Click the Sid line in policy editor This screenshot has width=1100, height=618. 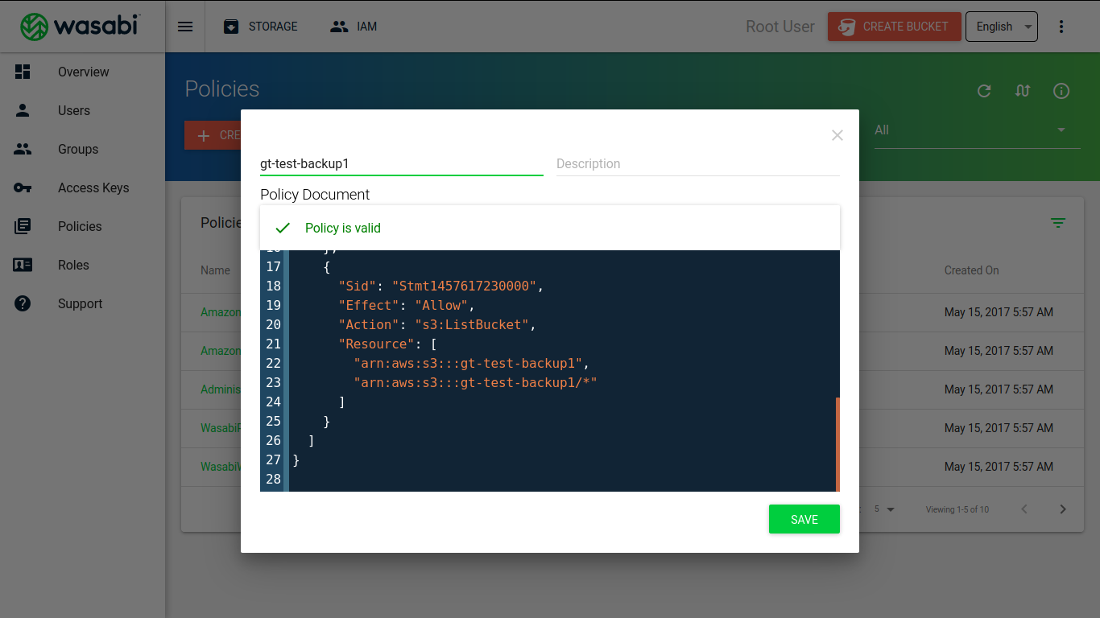(x=441, y=286)
